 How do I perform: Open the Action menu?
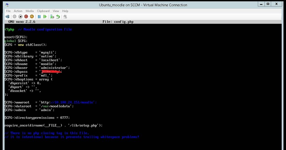[x=18, y=11]
